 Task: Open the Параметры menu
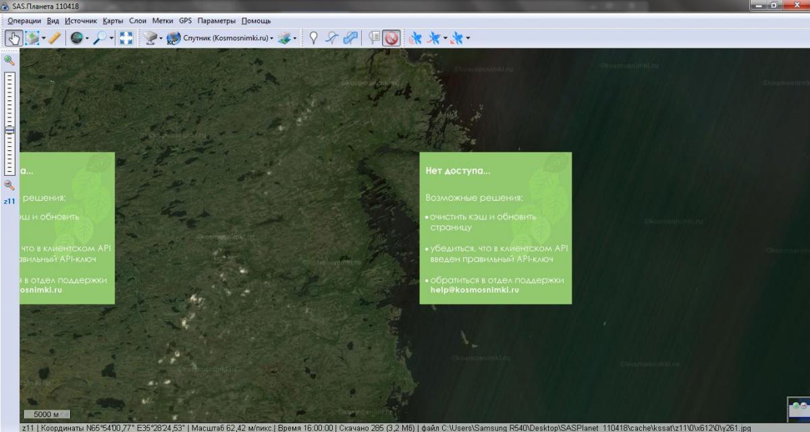point(216,21)
